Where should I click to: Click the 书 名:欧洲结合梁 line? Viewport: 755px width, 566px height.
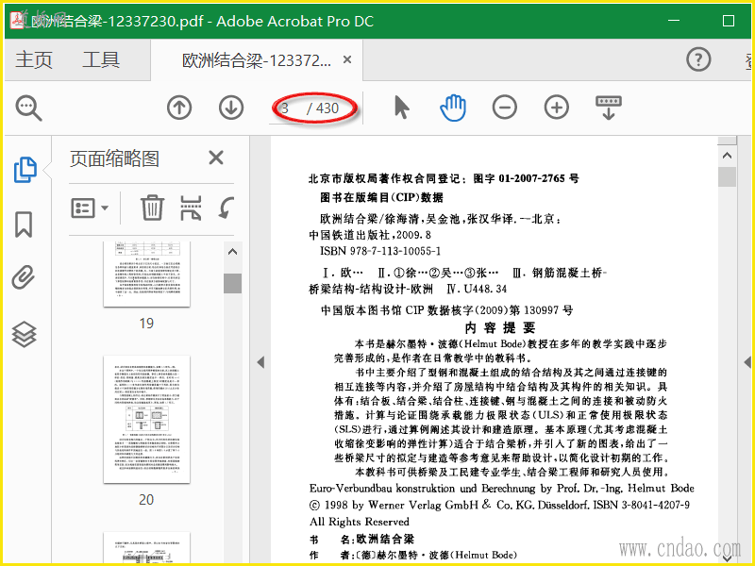coord(361,539)
